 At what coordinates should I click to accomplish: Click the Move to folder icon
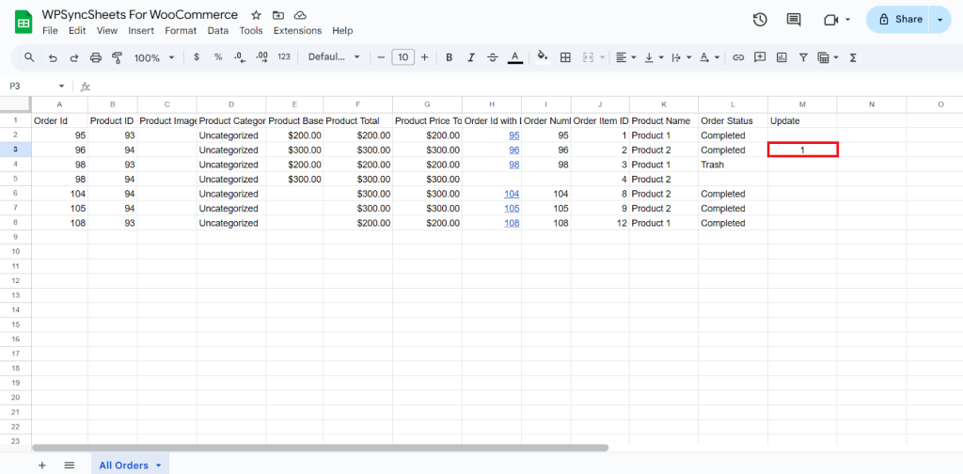278,15
